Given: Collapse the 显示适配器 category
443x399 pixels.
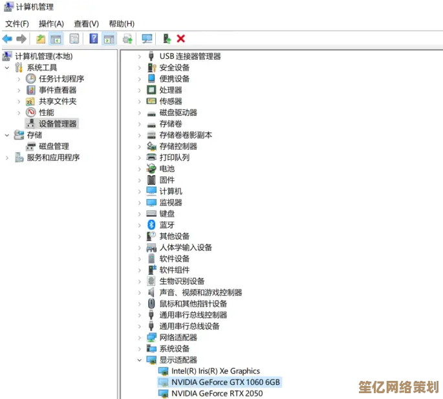Looking at the screenshot, I should point(140,360).
